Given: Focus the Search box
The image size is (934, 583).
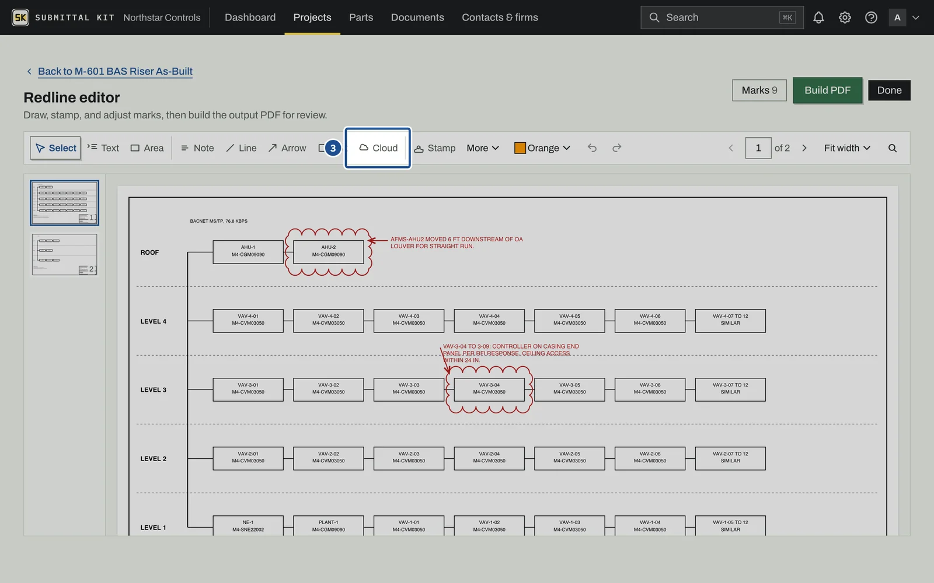Looking at the screenshot, I should point(722,17).
